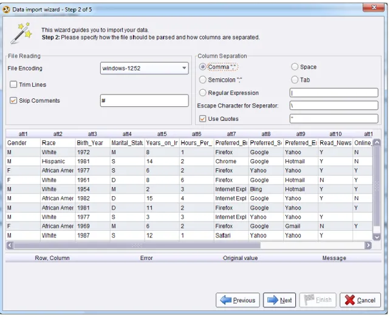
Task: Enable the Trim Lines checkbox
Action: point(13,84)
